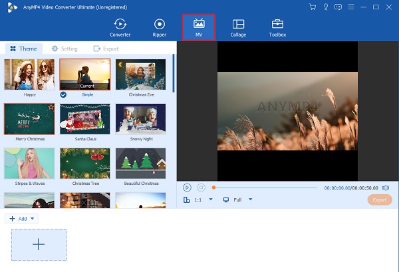Select the Stripes & Waves theme thumbnail

pyautogui.click(x=29, y=164)
